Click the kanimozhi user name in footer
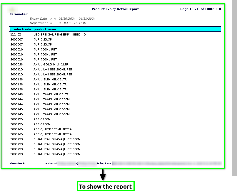The width and height of the screenshot is (237, 191). click(51, 163)
